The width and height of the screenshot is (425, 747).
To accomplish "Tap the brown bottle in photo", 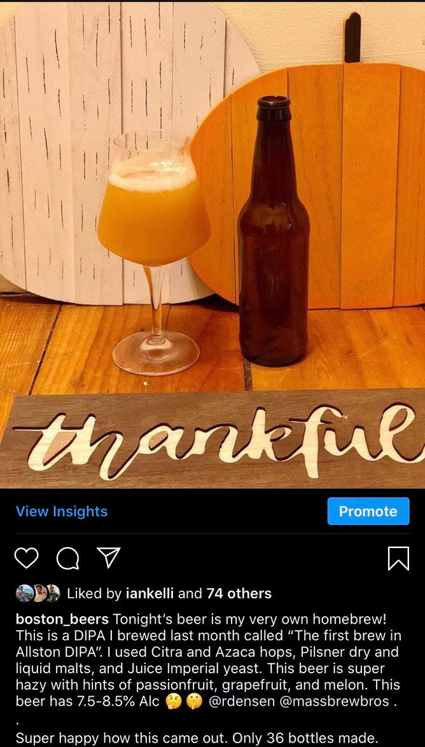I will 274,231.
